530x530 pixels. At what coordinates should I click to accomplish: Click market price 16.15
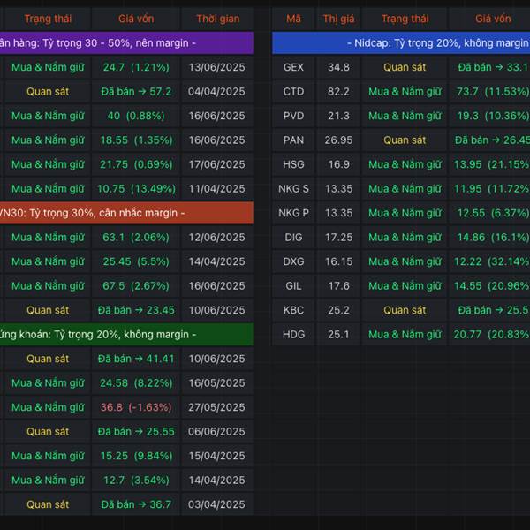[x=338, y=261]
